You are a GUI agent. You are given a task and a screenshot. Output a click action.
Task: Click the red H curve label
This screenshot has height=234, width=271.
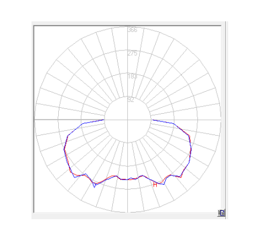pos(155,185)
